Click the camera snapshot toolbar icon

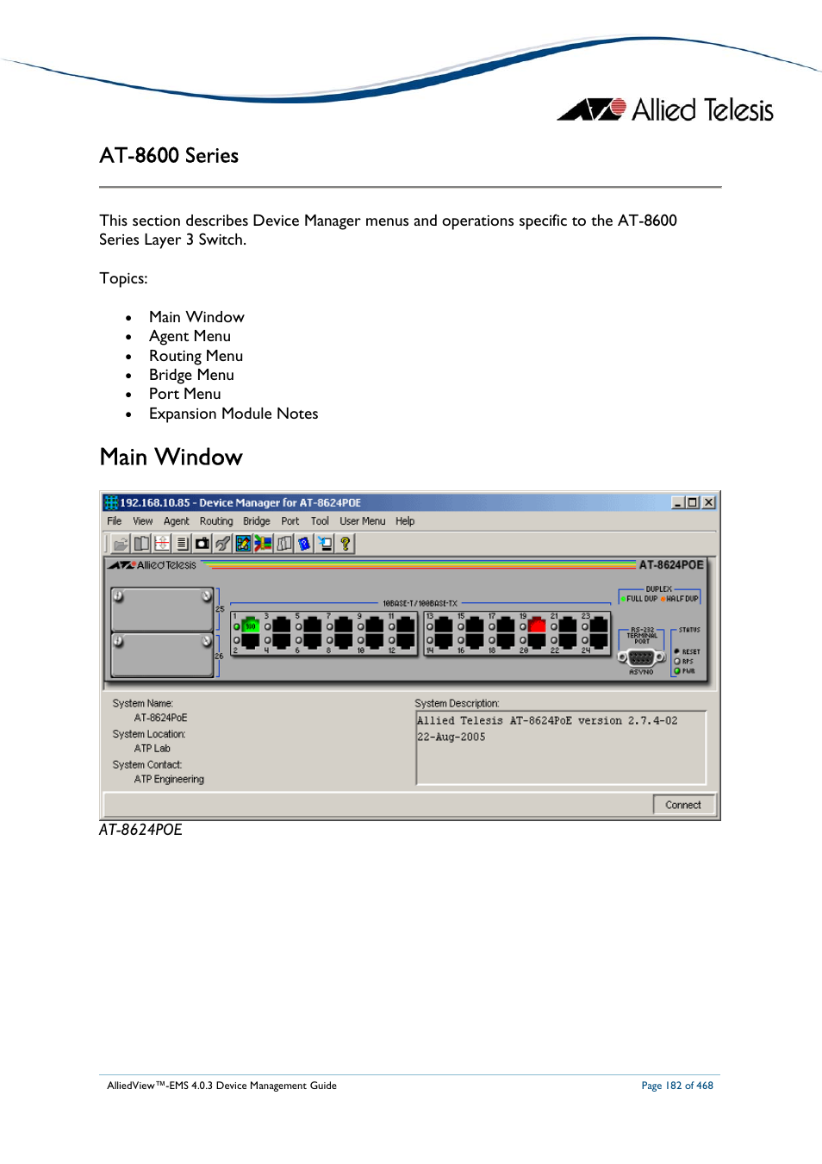(x=202, y=544)
